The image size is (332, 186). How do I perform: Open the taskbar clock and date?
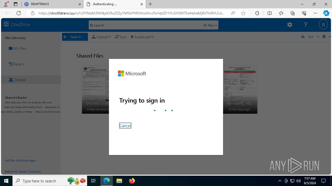(x=310, y=181)
